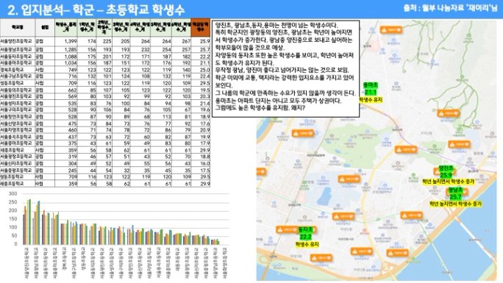Click the green '광남초' label on map
This screenshot has width=503, height=283.
coord(455,190)
